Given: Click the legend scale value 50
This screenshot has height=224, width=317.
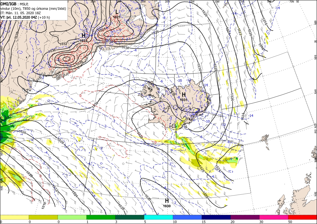Looking at the screenshot, I should (x=289, y=222).
